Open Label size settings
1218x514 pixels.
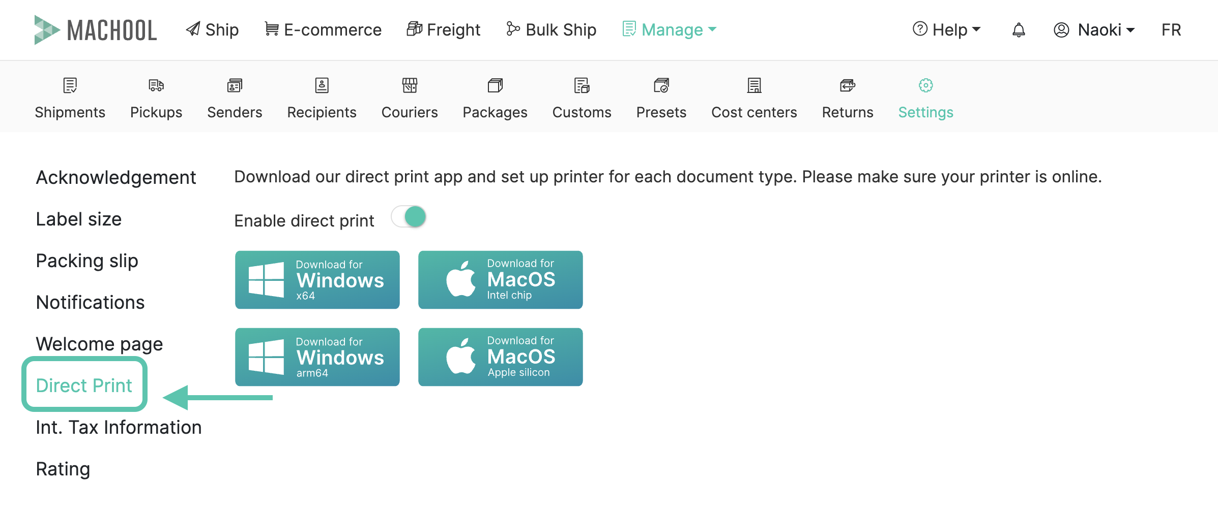click(79, 219)
